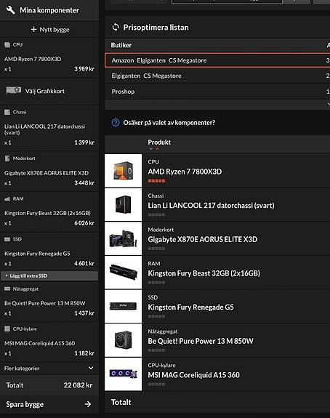Open the Be Quiet! power supply thumbnail
Image resolution: width=330 pixels, height=418 pixels.
(x=123, y=340)
